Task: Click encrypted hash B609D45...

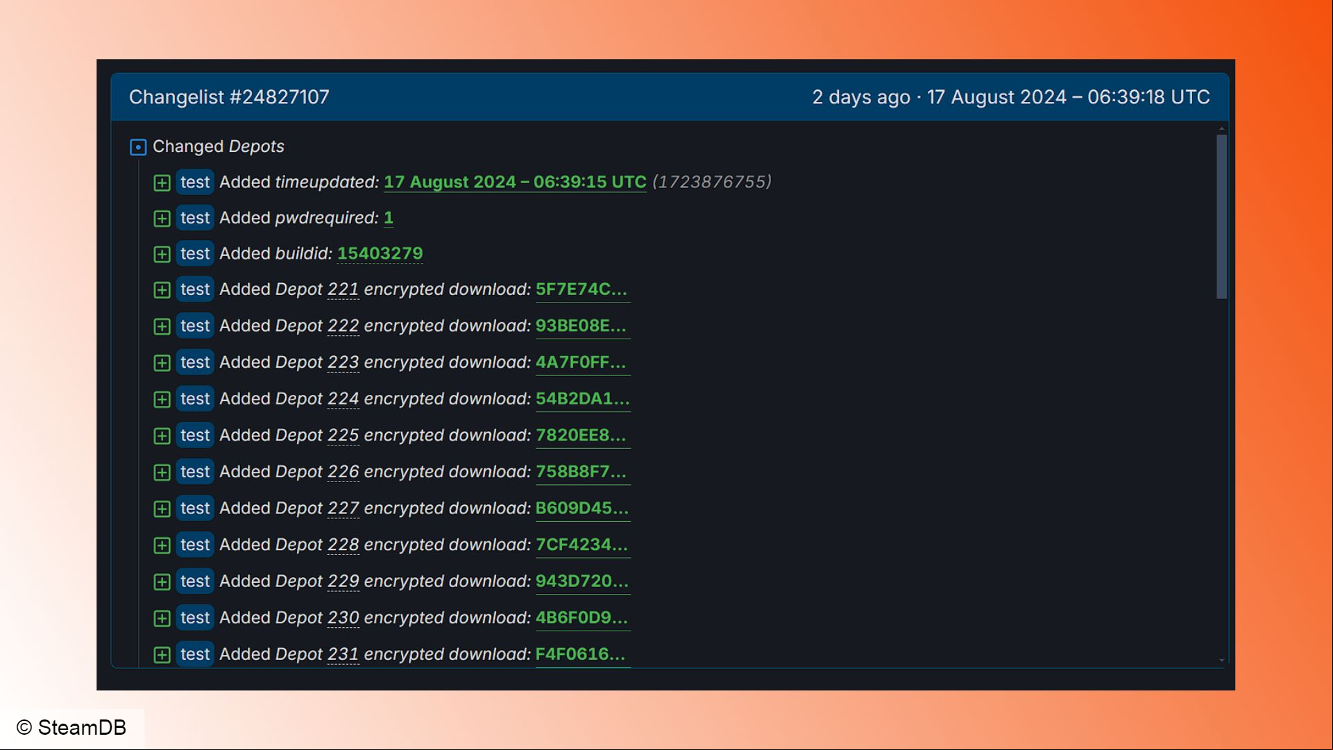Action: 582,509
